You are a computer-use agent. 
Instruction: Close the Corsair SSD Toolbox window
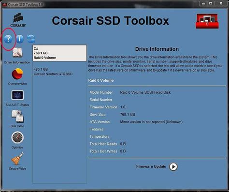(x=221, y=3)
